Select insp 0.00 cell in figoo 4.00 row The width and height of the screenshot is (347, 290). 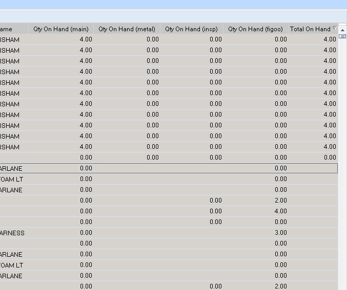point(191,211)
